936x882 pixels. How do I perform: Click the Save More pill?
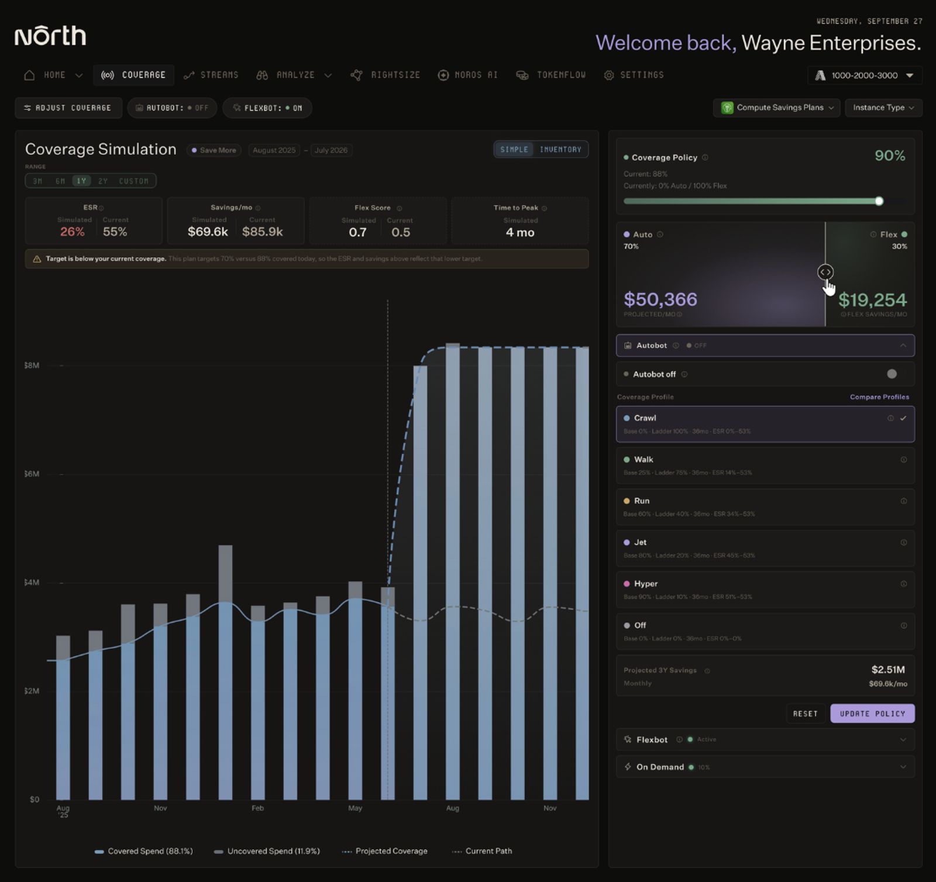point(214,150)
